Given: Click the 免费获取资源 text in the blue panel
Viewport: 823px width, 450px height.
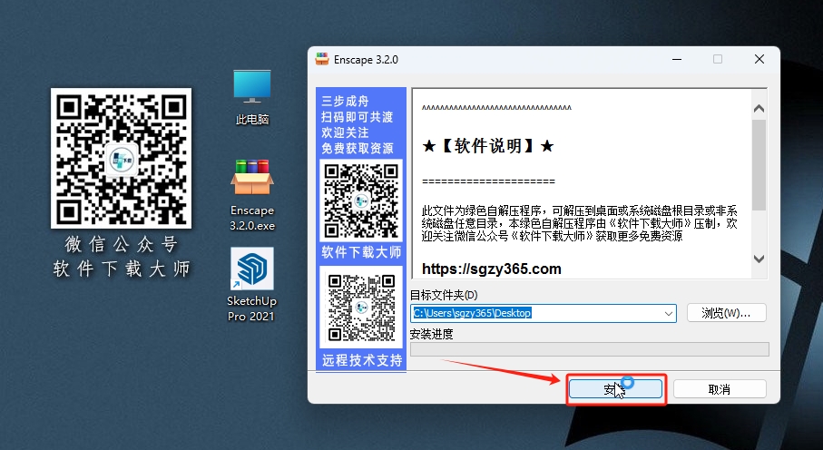Looking at the screenshot, I should click(358, 149).
